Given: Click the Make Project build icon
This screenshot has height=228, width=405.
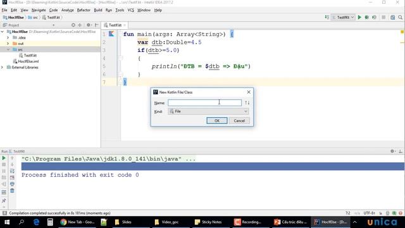Looking at the screenshot, I should (327, 17).
